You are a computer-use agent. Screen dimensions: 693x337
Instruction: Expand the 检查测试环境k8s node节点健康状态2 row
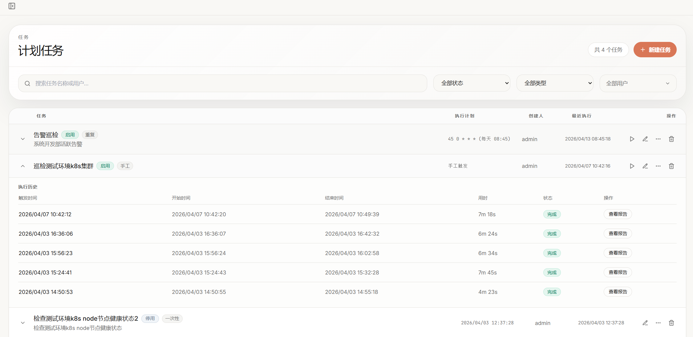pyautogui.click(x=23, y=323)
